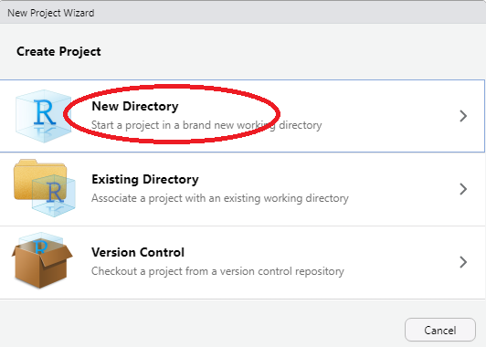
Task: Expand the Version Control chevron arrow
Action: (x=463, y=262)
